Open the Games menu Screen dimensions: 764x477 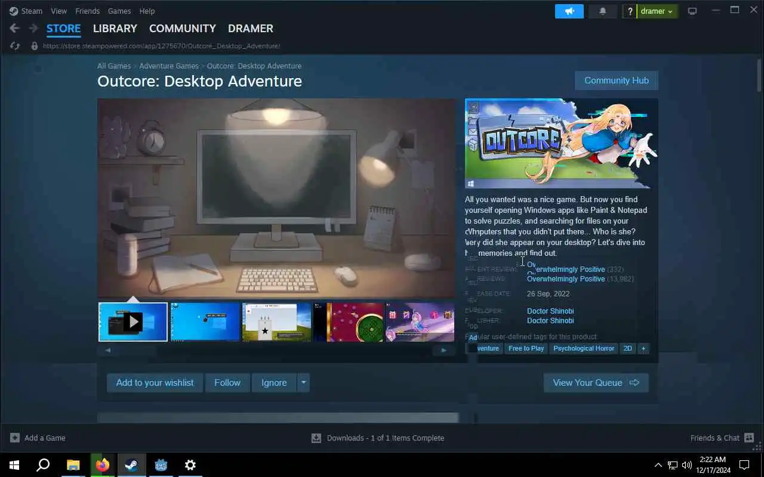coord(119,11)
